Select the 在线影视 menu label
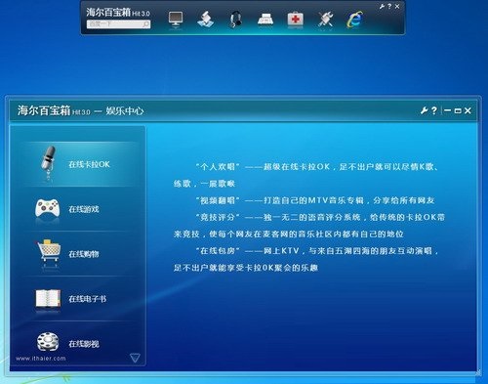The width and height of the screenshot is (488, 384). pyautogui.click(x=84, y=344)
